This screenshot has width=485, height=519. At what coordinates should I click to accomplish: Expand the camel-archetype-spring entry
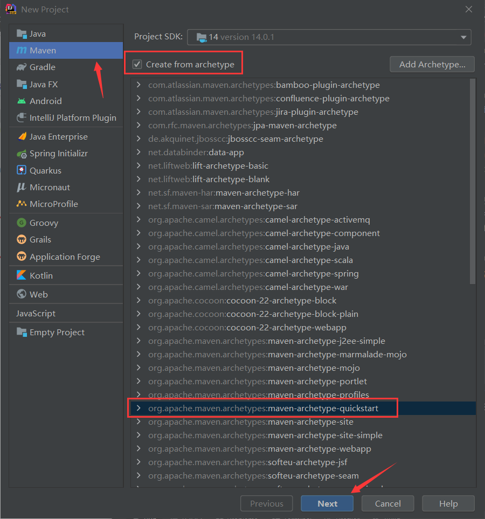coord(138,274)
